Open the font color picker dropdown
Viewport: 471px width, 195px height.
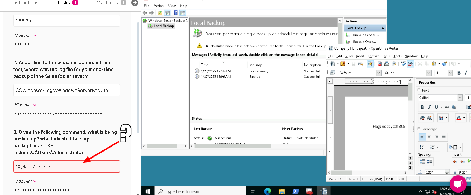click(x=464, y=117)
